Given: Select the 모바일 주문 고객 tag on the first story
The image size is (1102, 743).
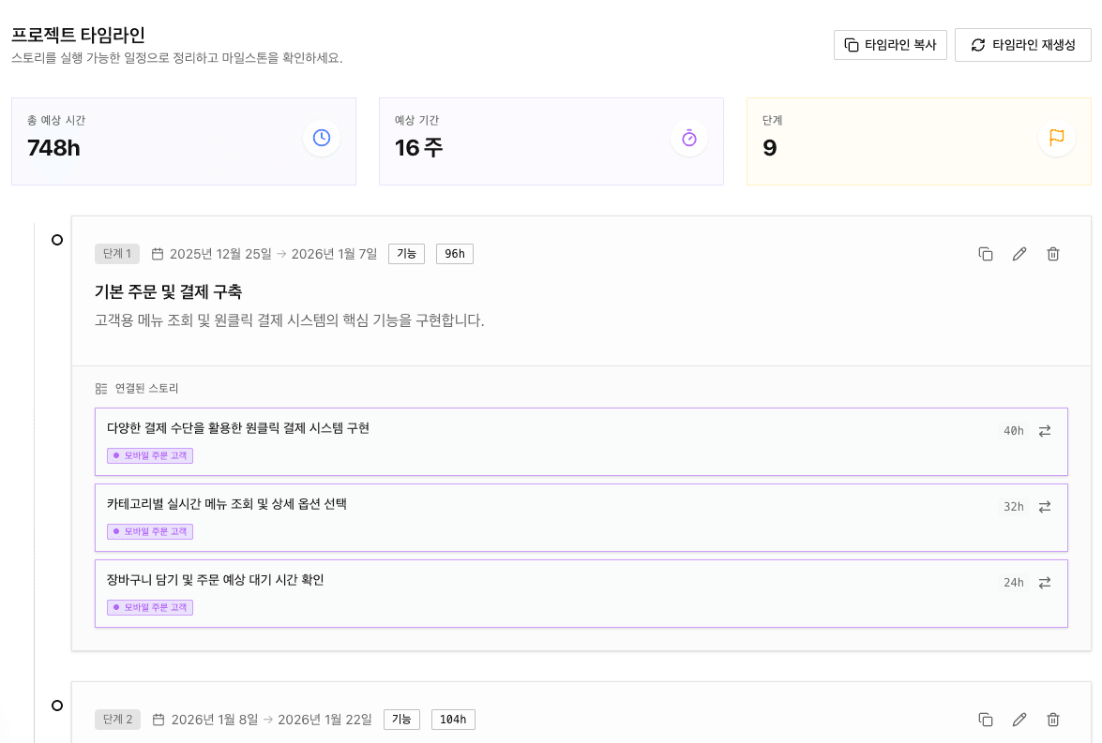Looking at the screenshot, I should [x=149, y=455].
